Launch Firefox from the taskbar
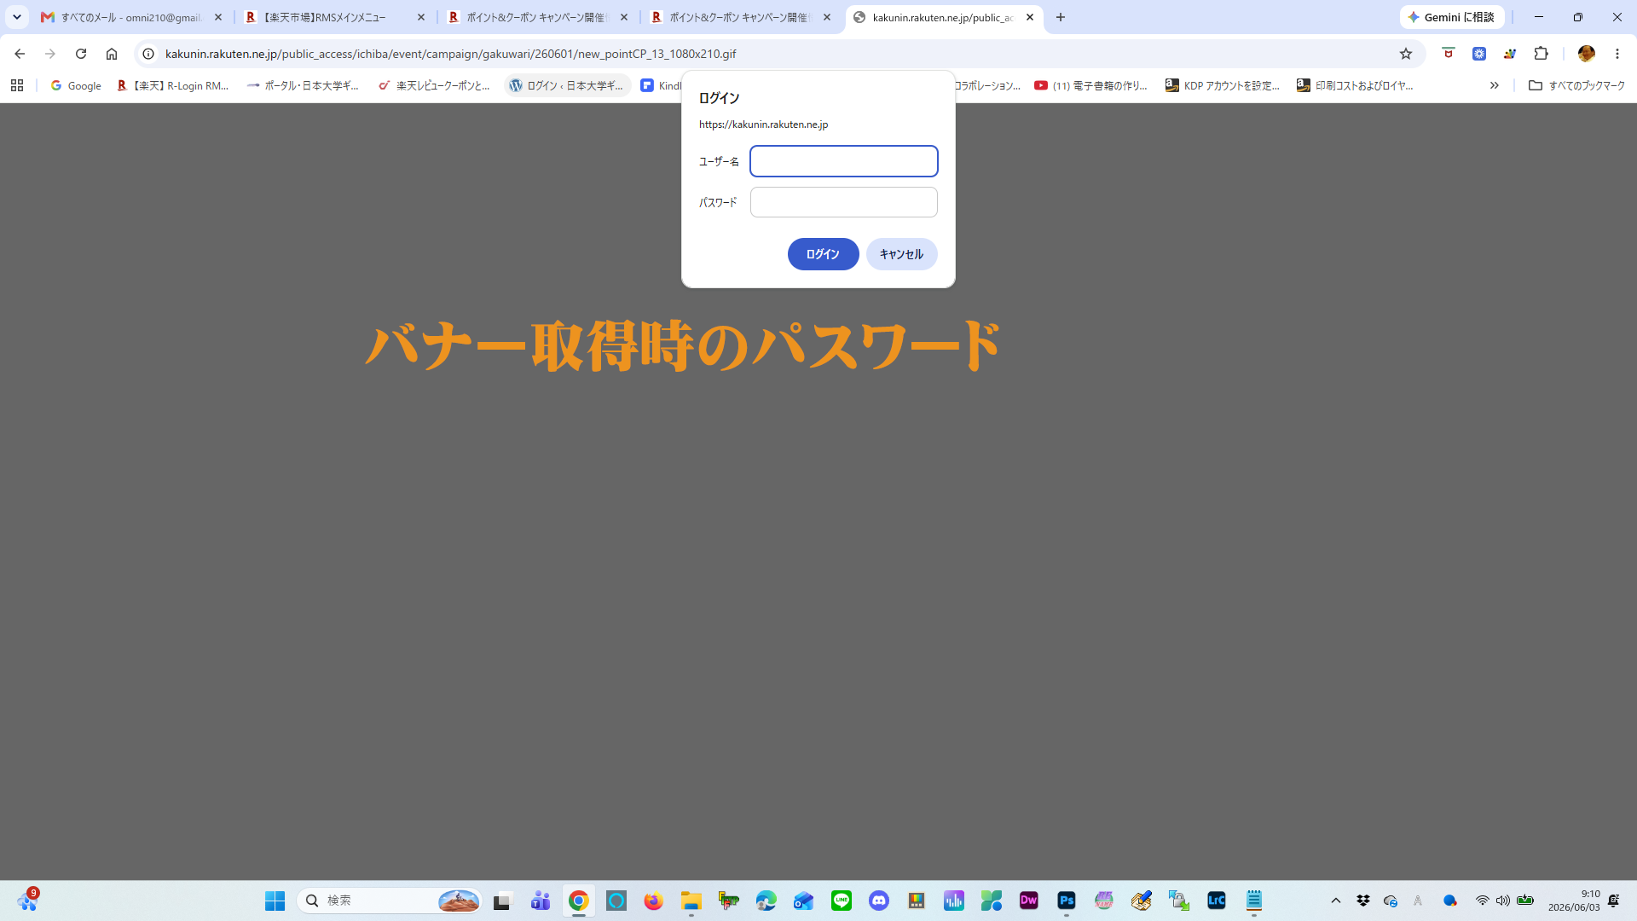 [654, 901]
